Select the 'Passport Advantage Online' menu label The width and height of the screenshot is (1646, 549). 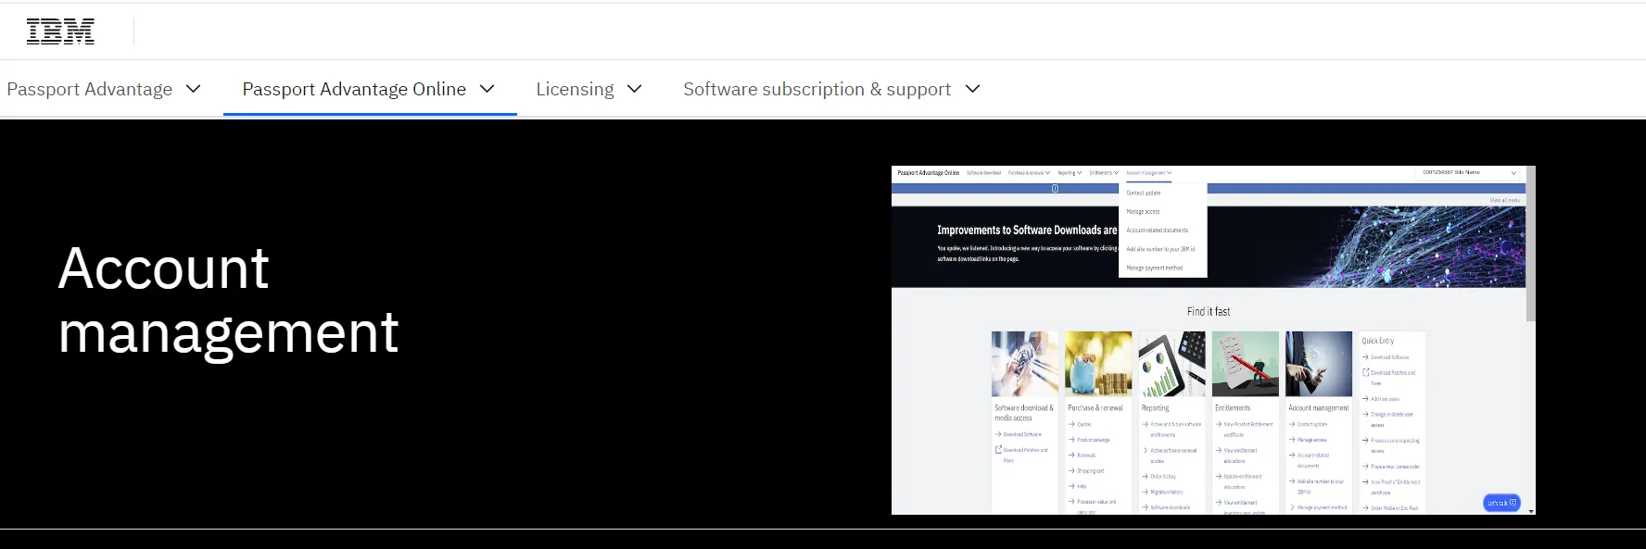(354, 89)
